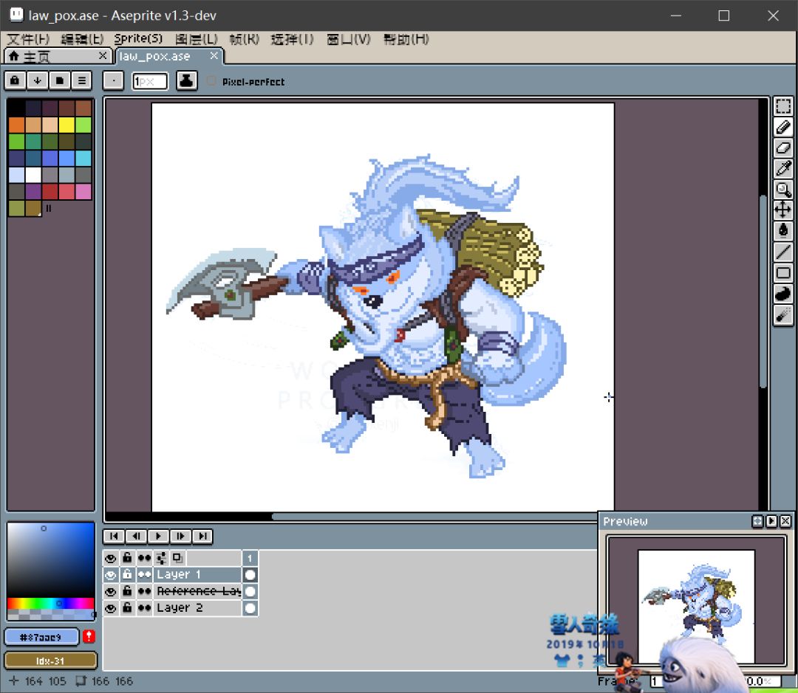This screenshot has width=798, height=693.
Task: Select the Move tool
Action: (782, 210)
